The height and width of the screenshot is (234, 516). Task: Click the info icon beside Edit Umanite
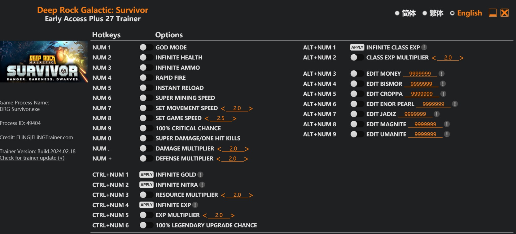(x=447, y=134)
